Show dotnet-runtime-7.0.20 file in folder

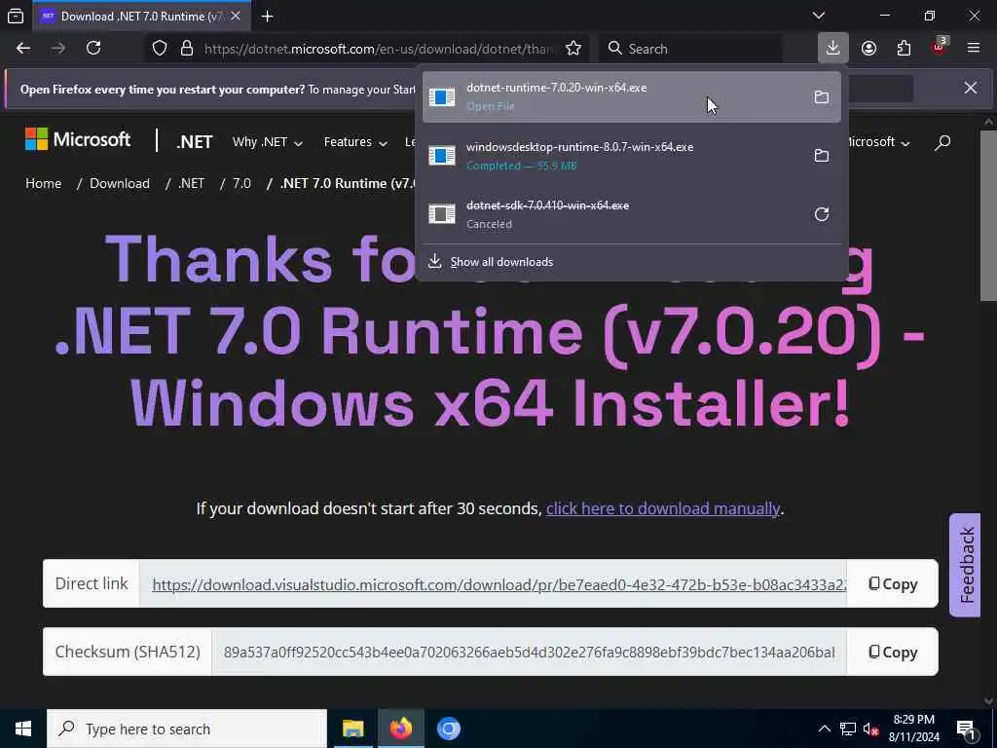click(822, 96)
